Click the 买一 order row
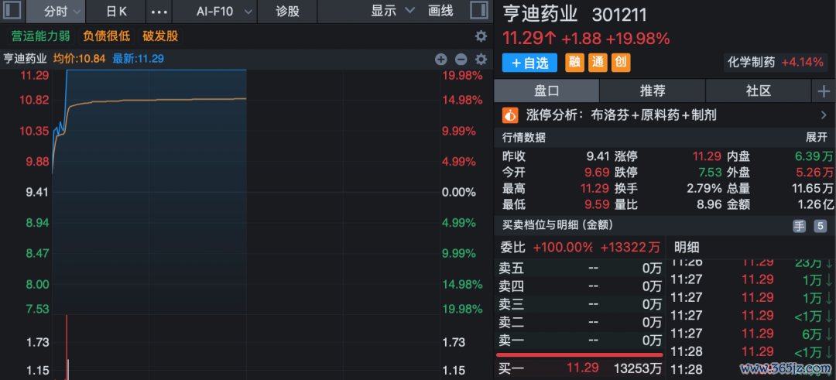The height and width of the screenshot is (380, 836). pyautogui.click(x=580, y=368)
